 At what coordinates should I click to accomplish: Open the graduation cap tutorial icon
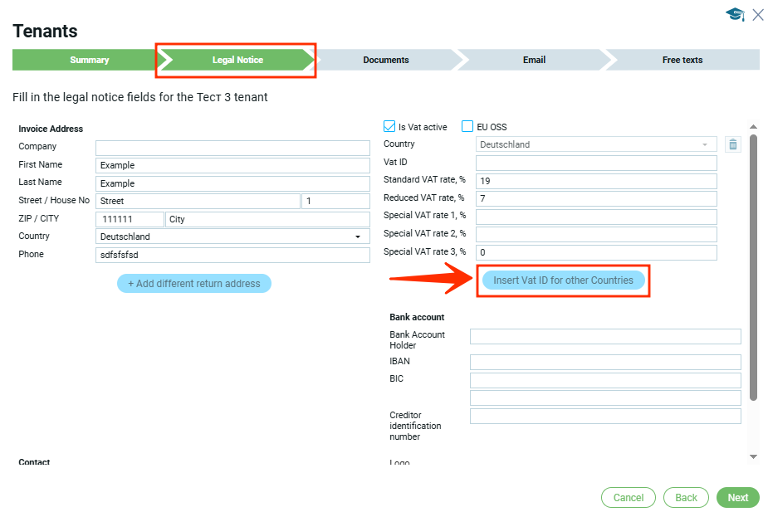[x=734, y=14]
